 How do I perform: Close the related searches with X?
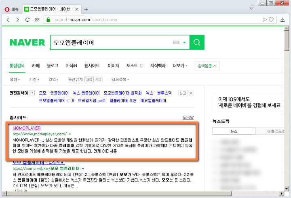coord(191,93)
